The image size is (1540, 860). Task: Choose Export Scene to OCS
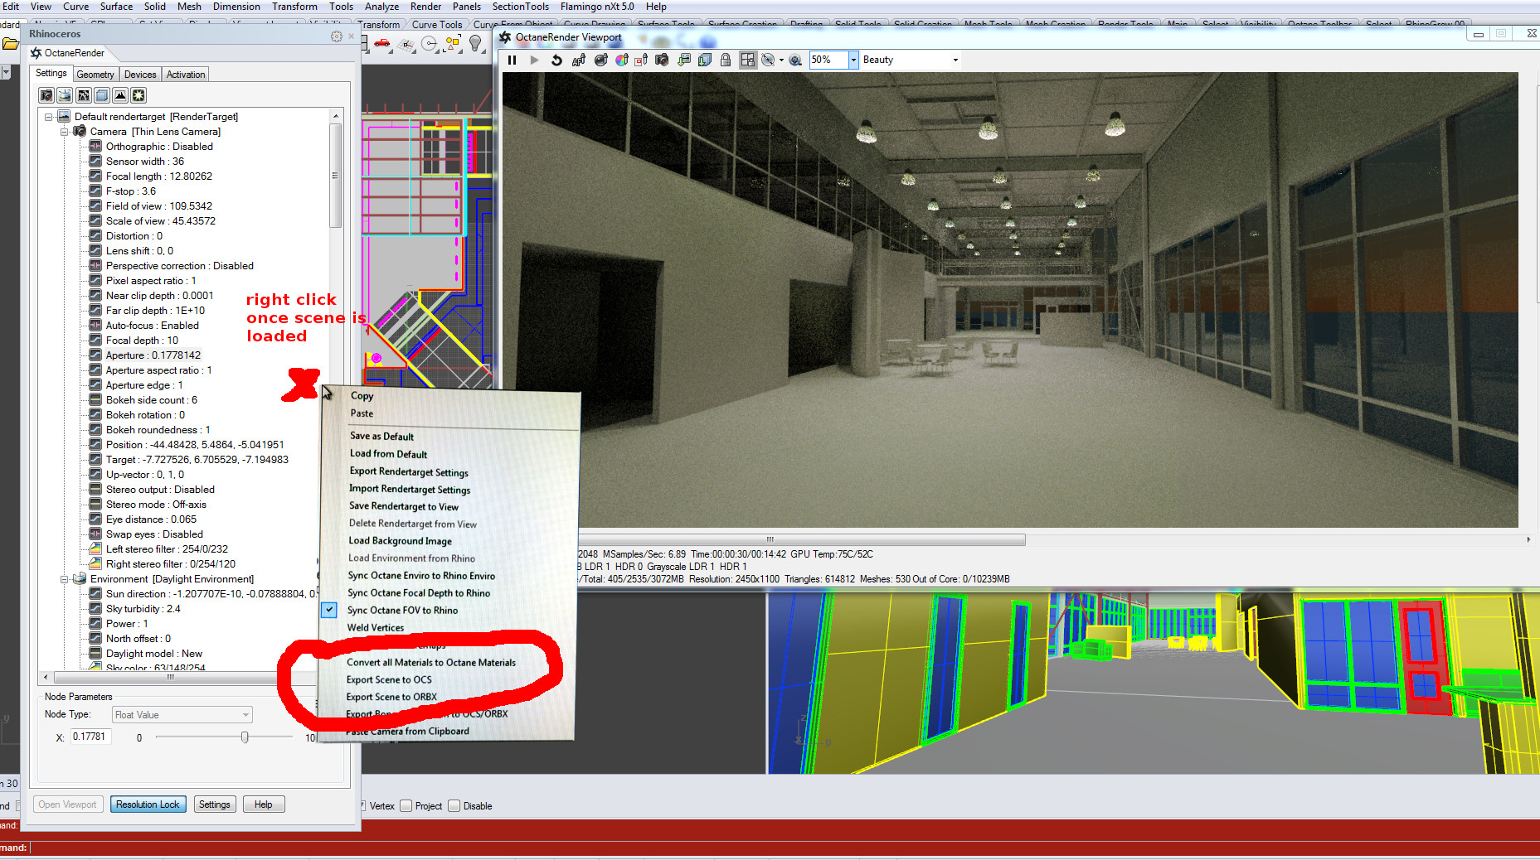(389, 680)
